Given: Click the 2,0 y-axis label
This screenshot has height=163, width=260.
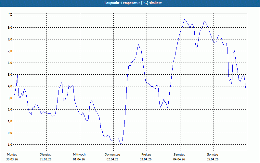Looking at the screenshot, I should 10,110.
